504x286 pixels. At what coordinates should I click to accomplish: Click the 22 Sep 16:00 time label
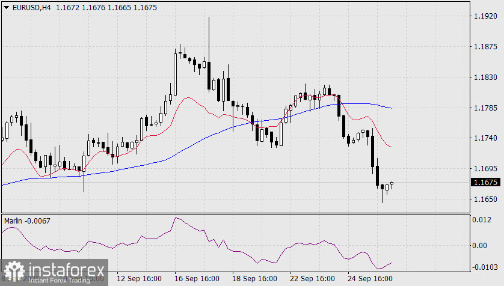point(312,279)
